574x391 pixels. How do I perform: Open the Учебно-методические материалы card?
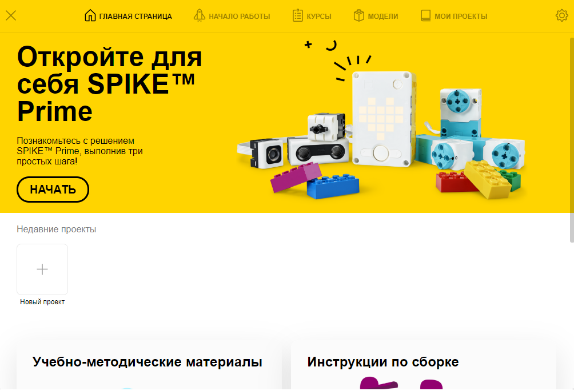coord(149,365)
